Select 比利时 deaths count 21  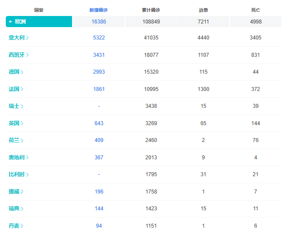pos(256,174)
